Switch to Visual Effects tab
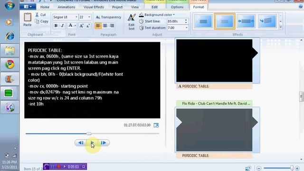This screenshot has height=171, width=304. (x=94, y=7)
